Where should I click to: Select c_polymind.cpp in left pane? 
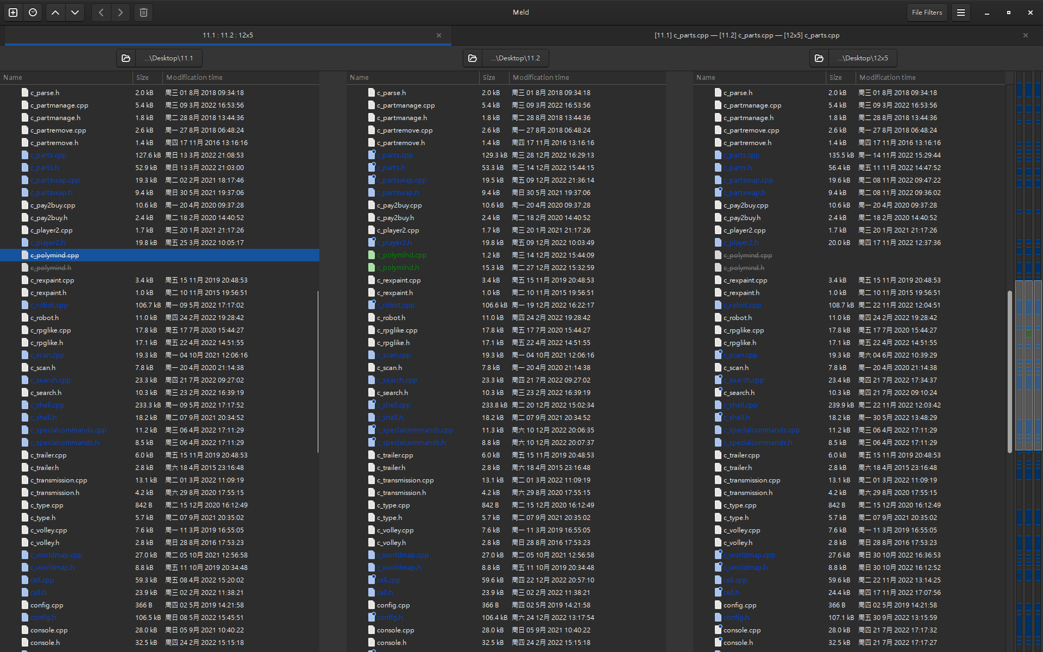(x=160, y=255)
